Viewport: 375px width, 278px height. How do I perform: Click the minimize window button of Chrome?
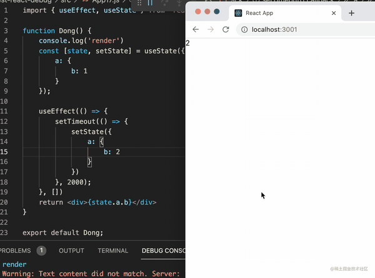207,11
